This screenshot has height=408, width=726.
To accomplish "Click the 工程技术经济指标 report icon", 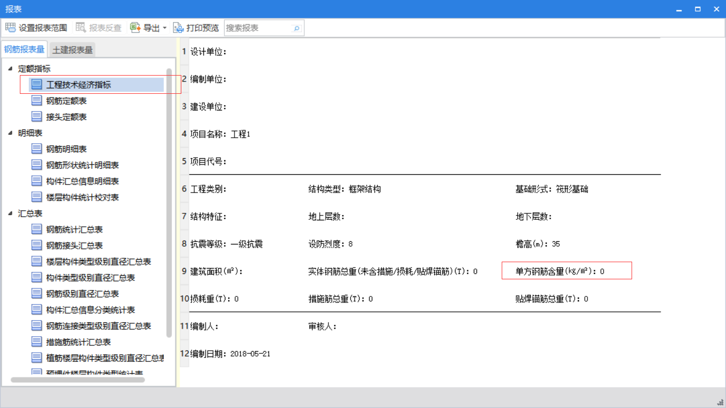I will pos(36,85).
